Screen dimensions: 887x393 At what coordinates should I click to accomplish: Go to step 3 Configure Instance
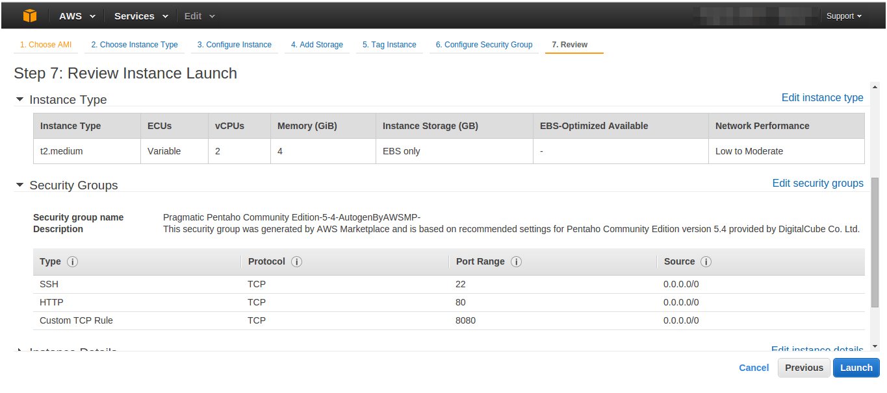point(235,45)
